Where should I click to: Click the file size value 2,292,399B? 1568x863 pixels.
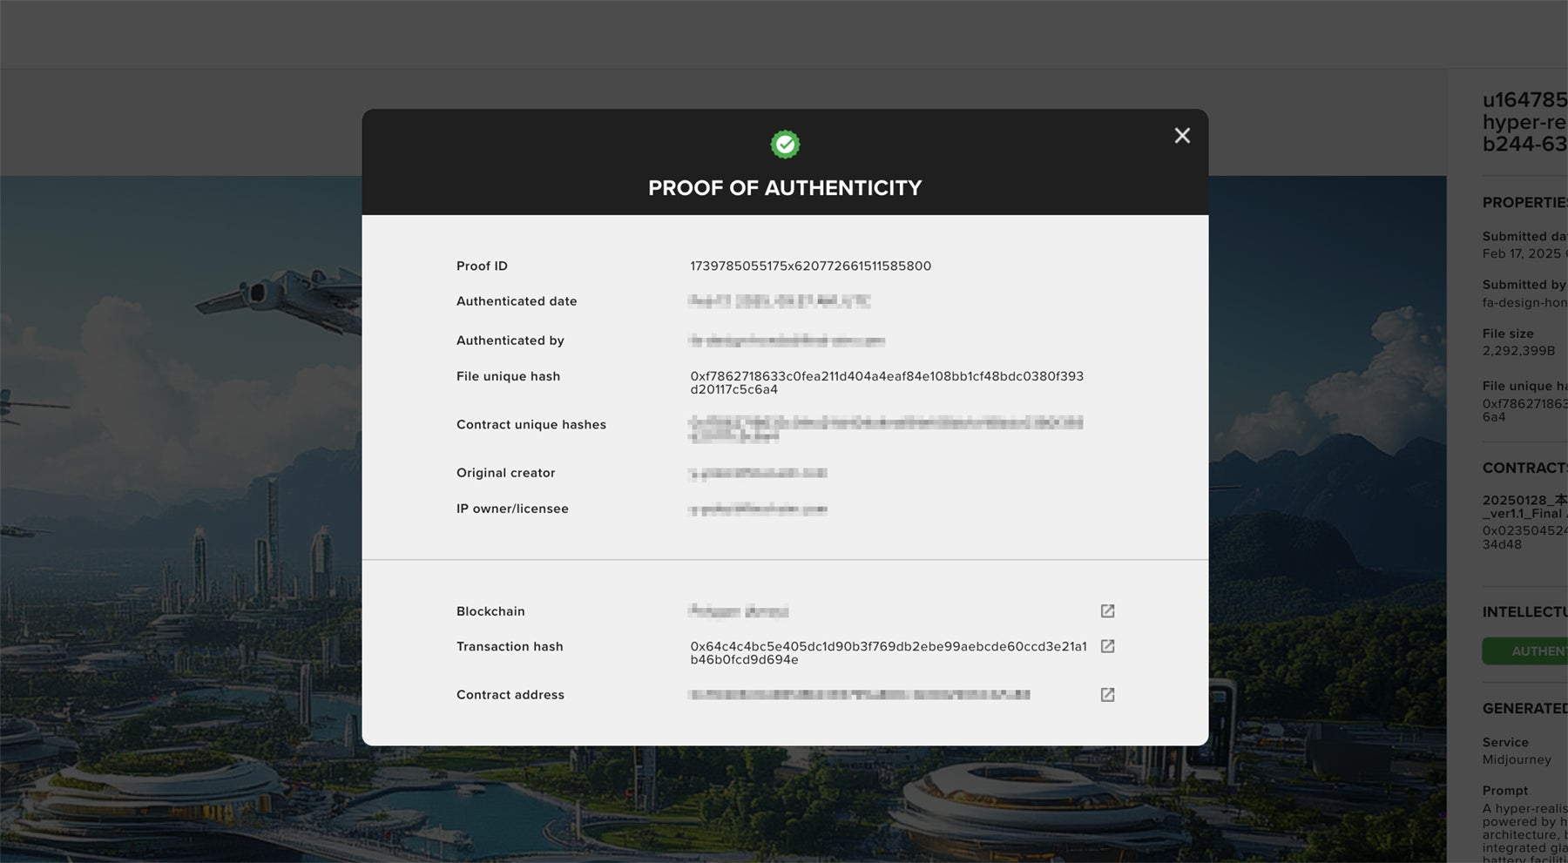click(1518, 351)
